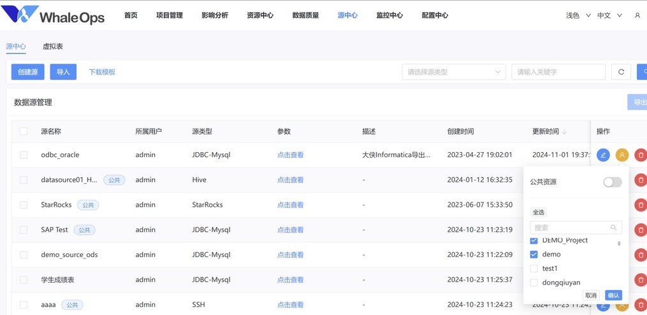647x315 pixels.
Task: Open the 中文 language dropdown
Action: (x=609, y=15)
